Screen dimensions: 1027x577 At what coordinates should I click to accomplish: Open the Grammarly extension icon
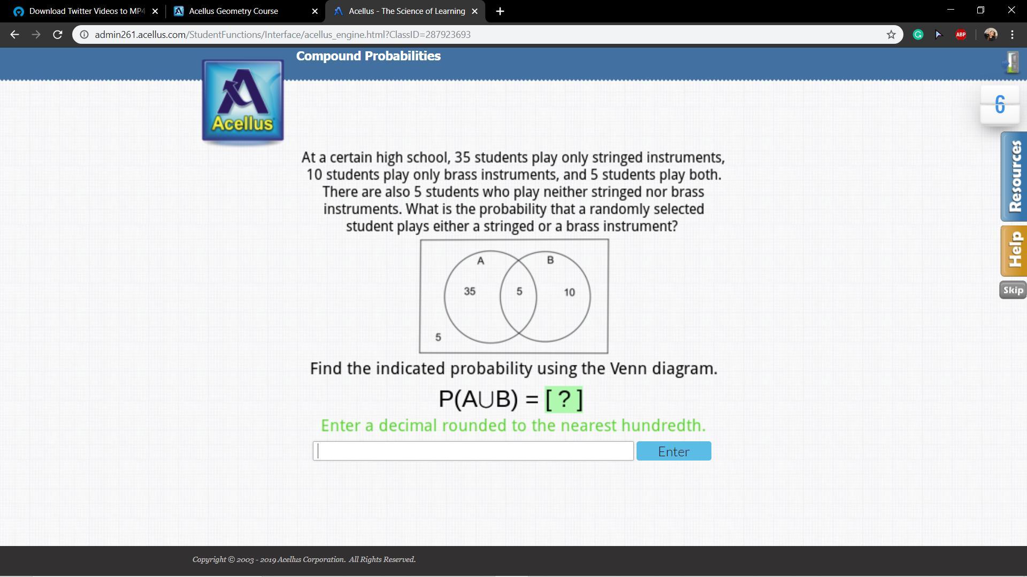click(918, 35)
